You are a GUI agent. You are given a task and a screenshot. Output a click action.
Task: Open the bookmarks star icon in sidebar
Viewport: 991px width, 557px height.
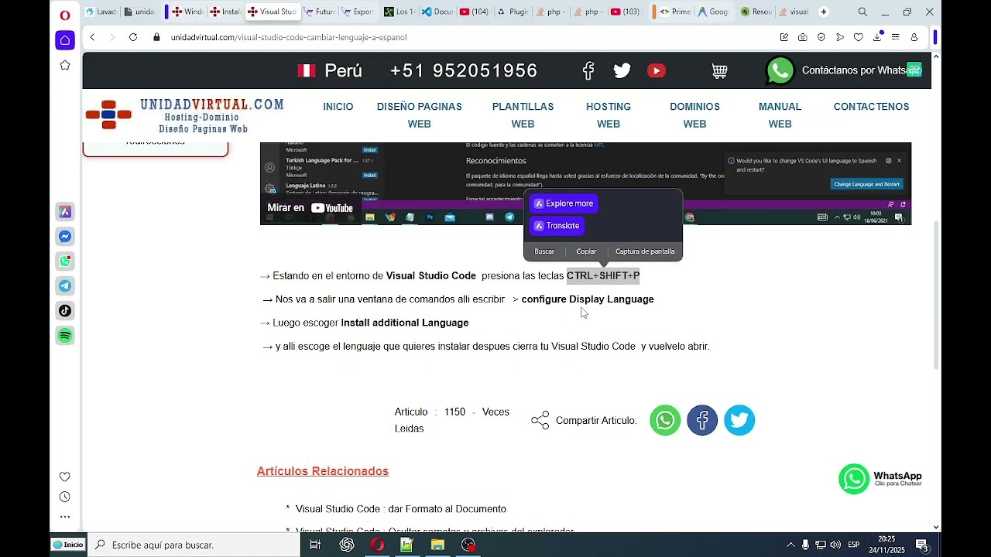click(x=65, y=66)
